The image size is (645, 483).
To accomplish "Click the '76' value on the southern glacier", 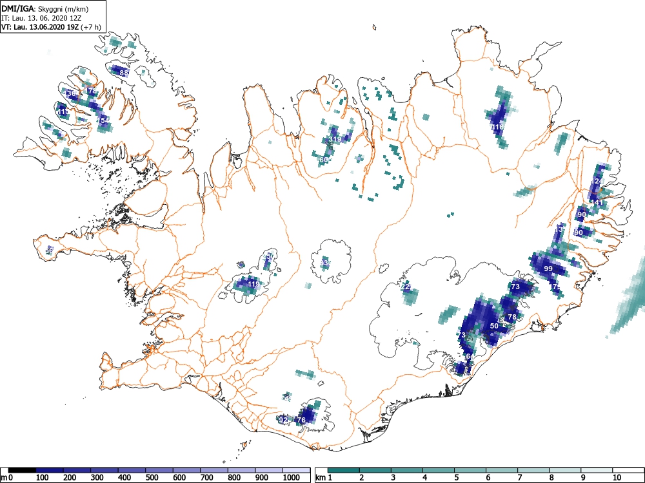I will tap(301, 420).
